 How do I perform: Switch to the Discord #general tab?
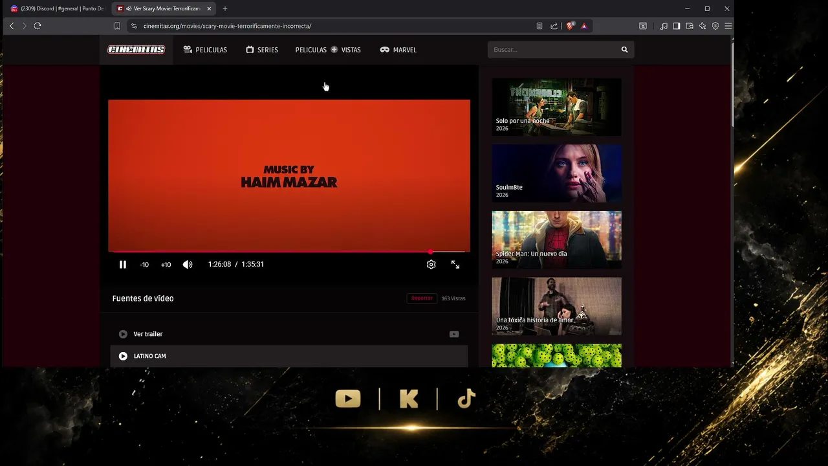pos(57,8)
